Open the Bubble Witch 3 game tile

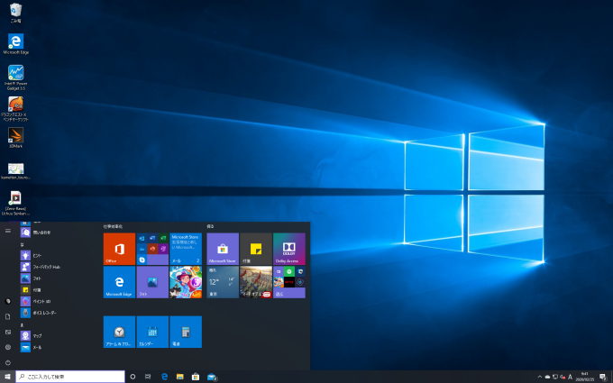tap(186, 282)
